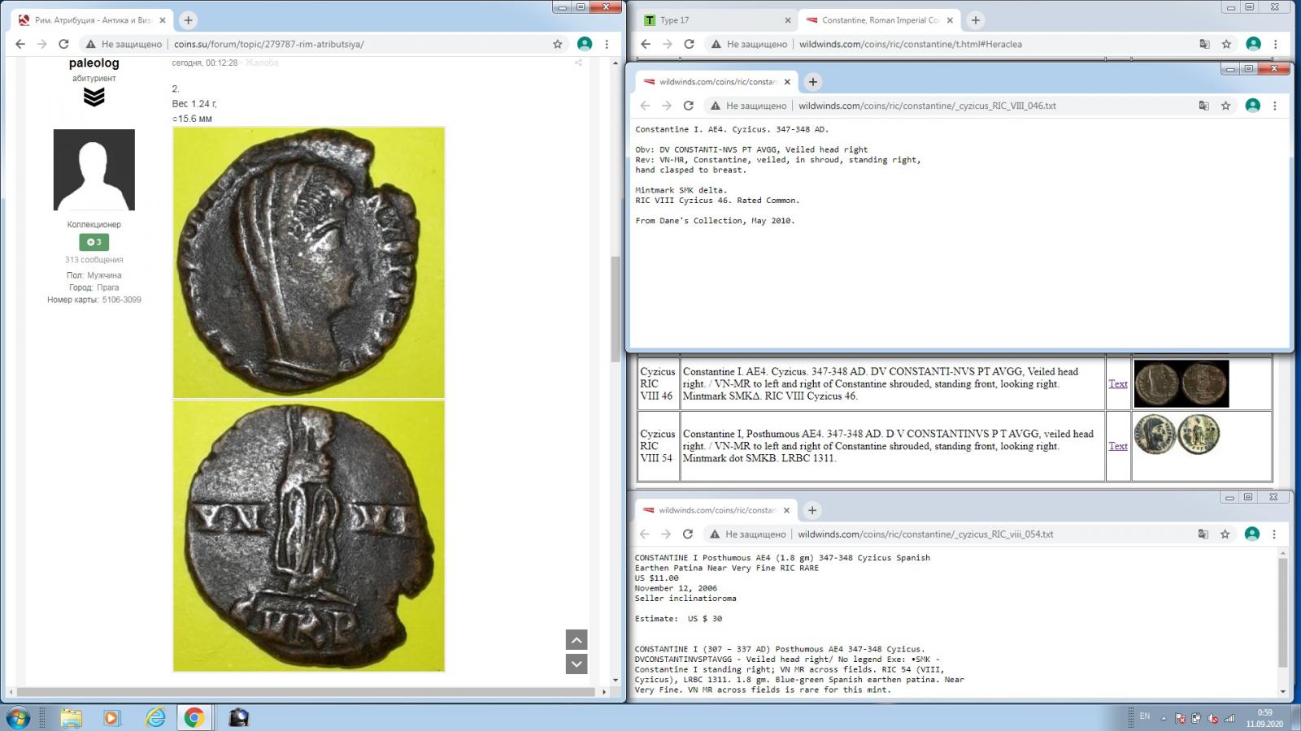This screenshot has height=731, width=1301.
Task: Select the 'Constantine, Roman Imperial Co' tab
Action: point(878,20)
